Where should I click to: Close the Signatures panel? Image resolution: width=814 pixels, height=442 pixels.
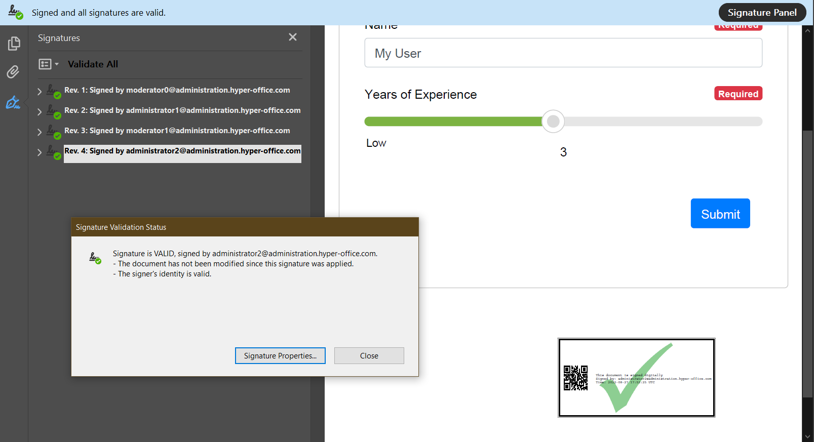293,37
